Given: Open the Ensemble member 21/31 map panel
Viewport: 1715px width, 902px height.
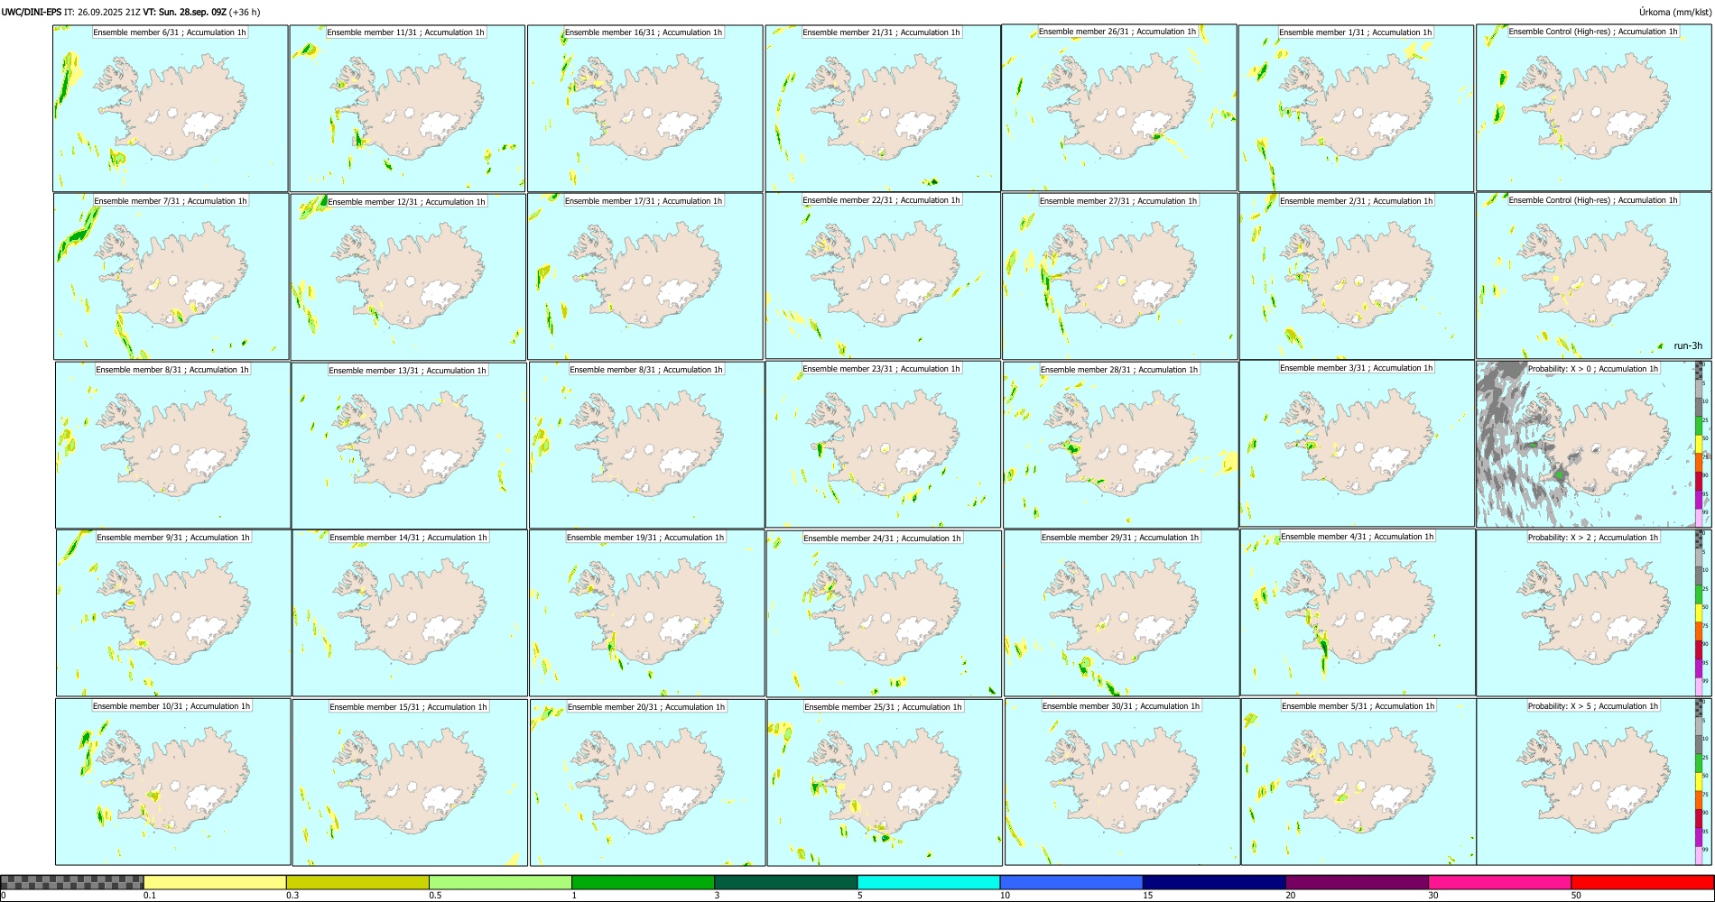Looking at the screenshot, I should pos(883,108).
